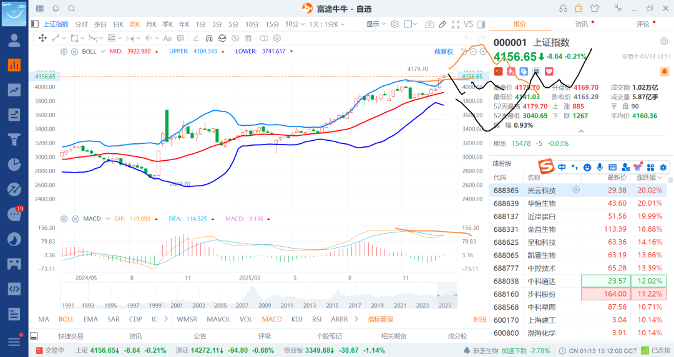Collapse the quote details with up chevron
The height and width of the screenshot is (357, 674).
tap(581, 131)
